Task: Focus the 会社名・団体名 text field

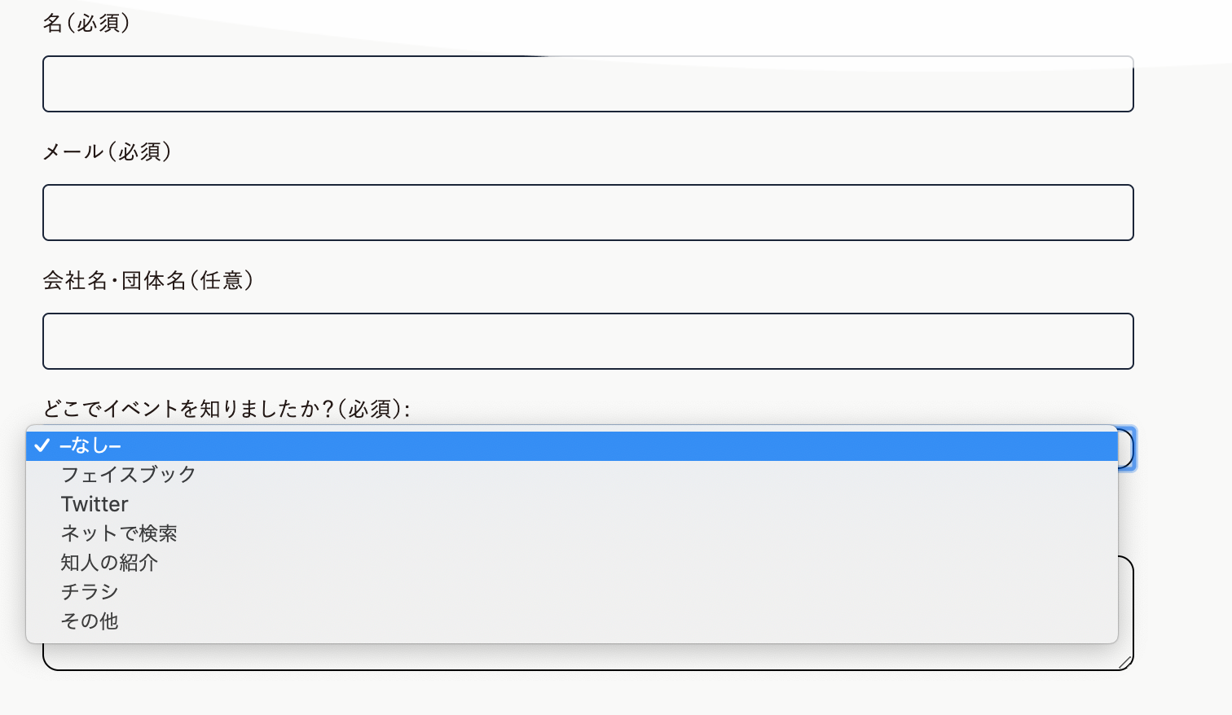Action: [x=588, y=341]
